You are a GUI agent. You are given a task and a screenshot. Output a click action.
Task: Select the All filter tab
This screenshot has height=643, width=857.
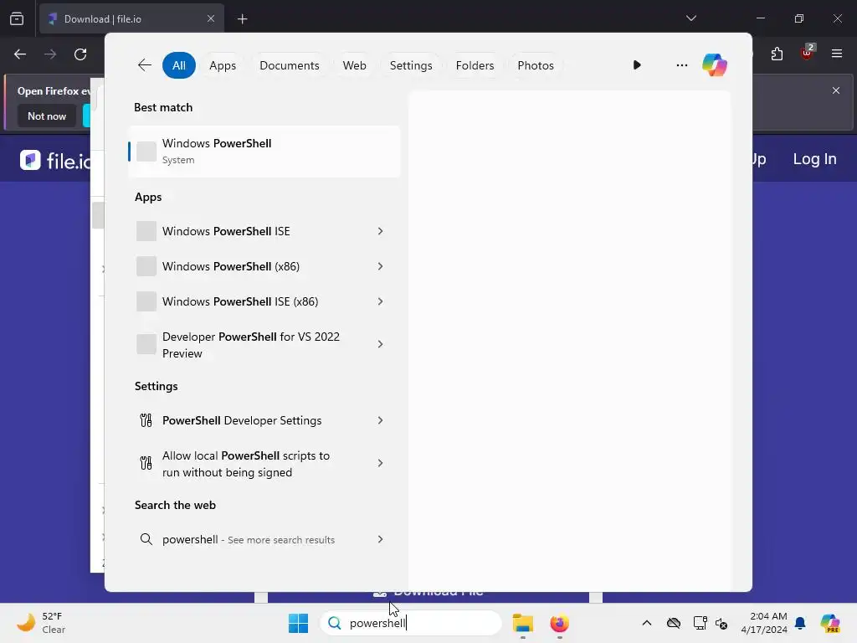(179, 65)
